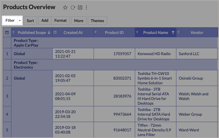Click the text type icon on Vendor column
Viewport: 219px width, 138px height.
178,32
